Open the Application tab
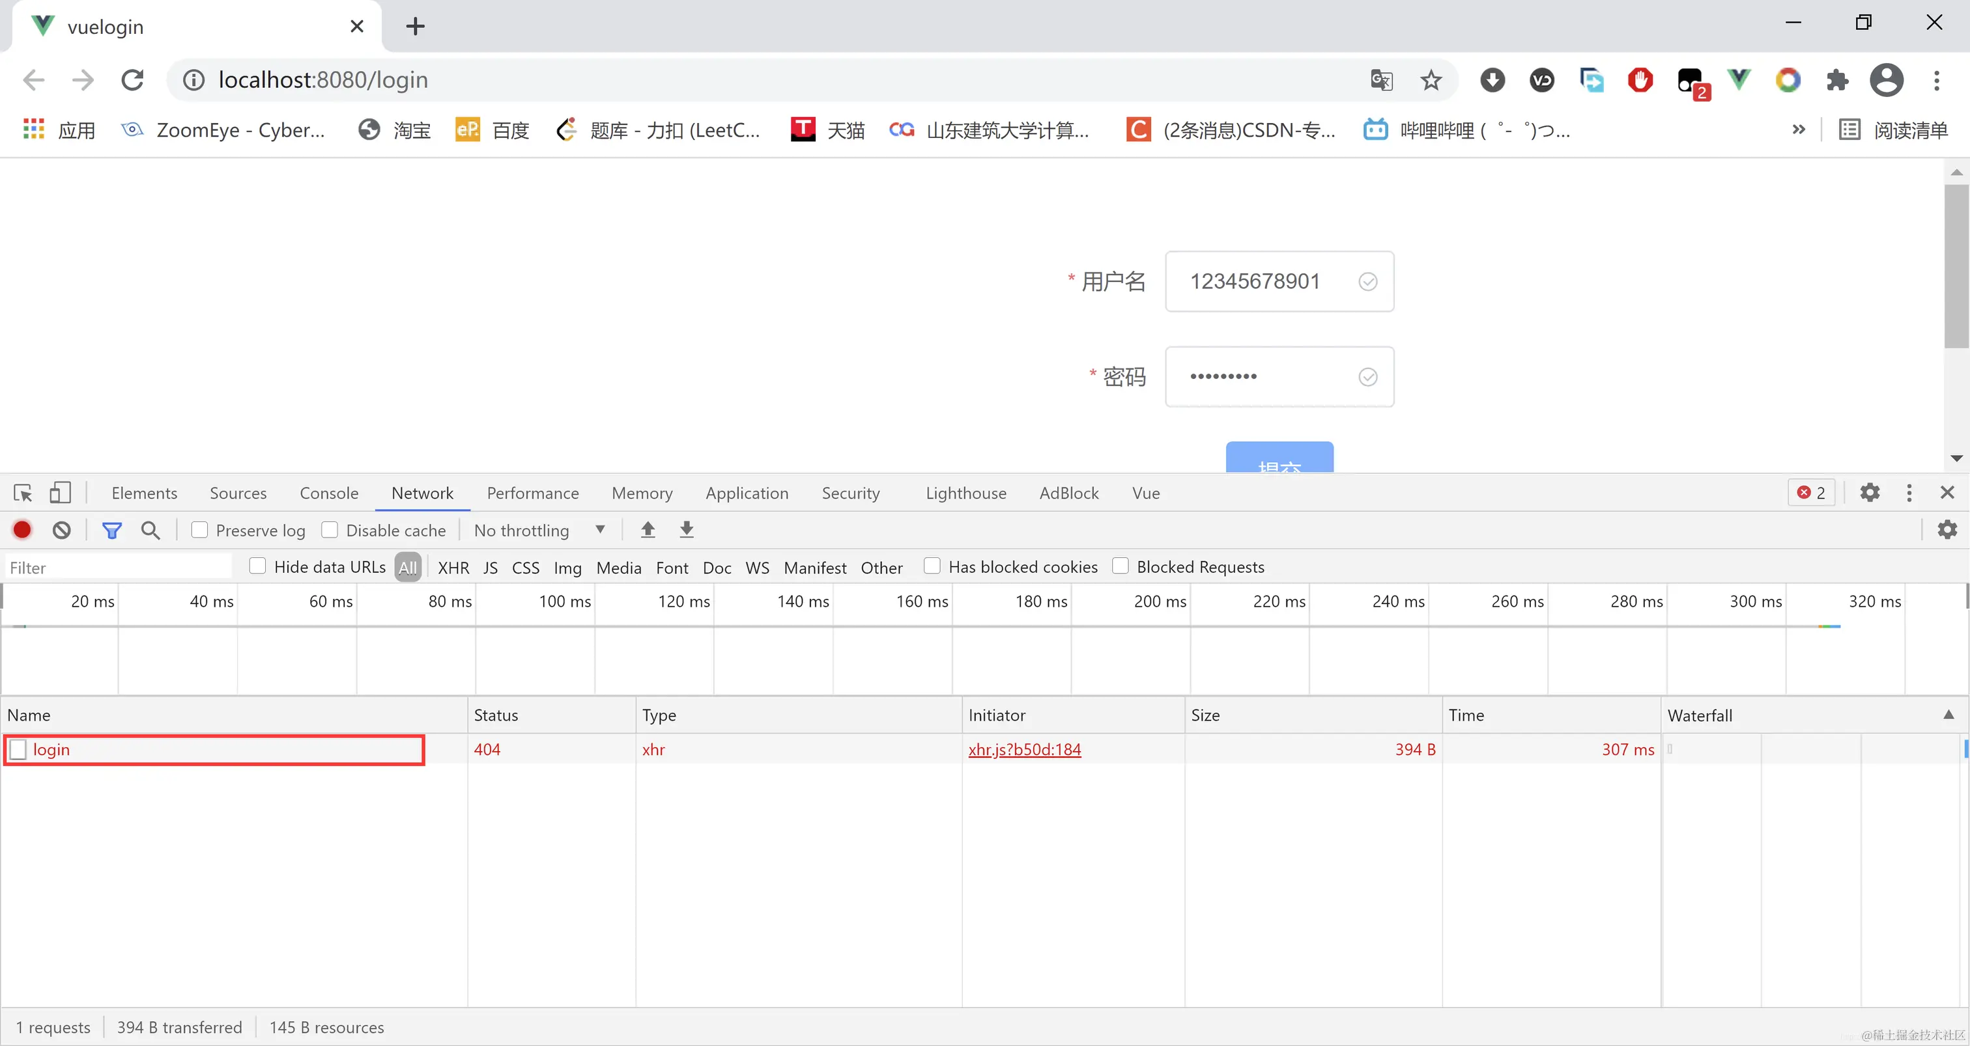The image size is (1970, 1046). tap(747, 493)
